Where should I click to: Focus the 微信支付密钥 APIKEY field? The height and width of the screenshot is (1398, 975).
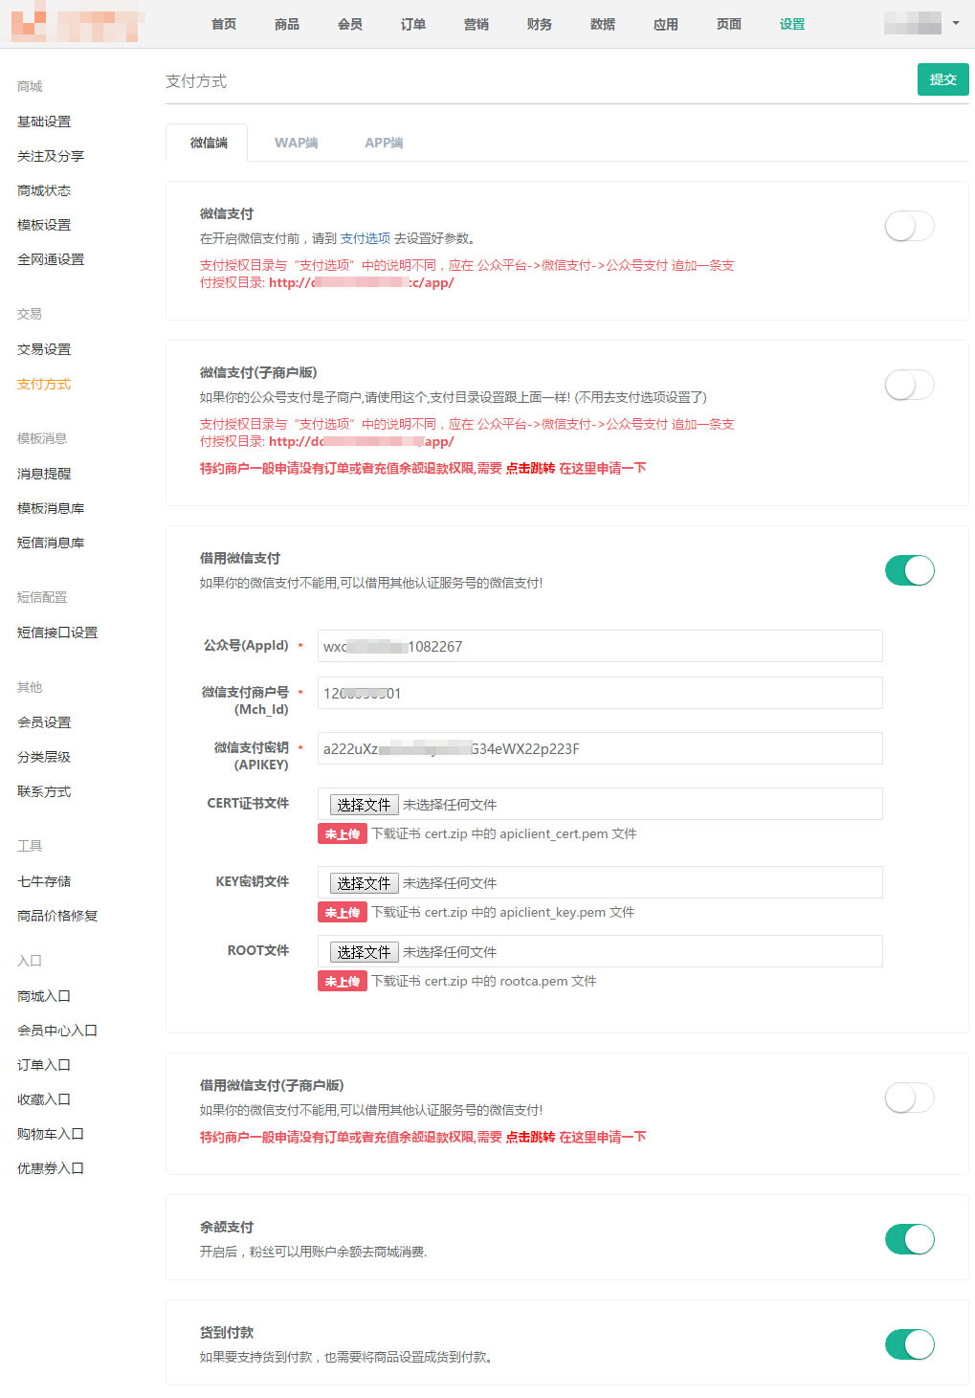(599, 748)
